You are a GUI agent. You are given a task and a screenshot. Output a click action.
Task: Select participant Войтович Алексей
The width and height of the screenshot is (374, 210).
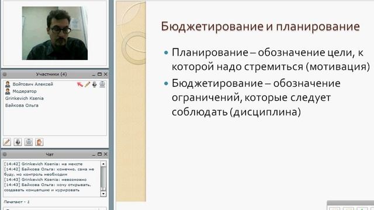click(x=33, y=84)
